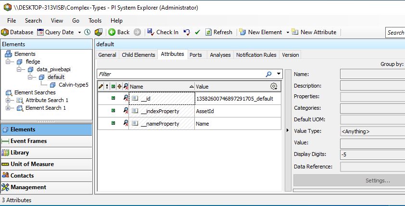
Task: Expand the Attribute Search 1 node
Action: pyautogui.click(x=8, y=100)
